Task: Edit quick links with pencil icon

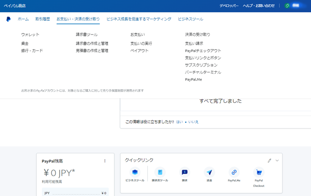Action: tap(270, 160)
